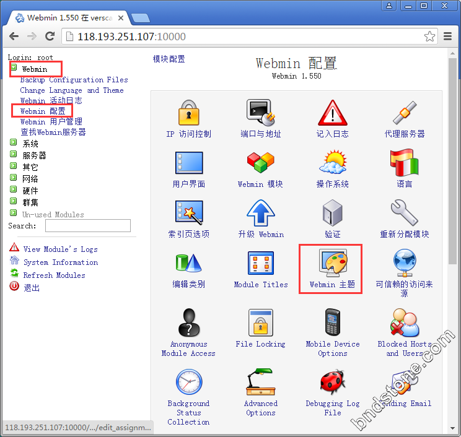Open the 索引页选项 wand icon

pyautogui.click(x=189, y=213)
